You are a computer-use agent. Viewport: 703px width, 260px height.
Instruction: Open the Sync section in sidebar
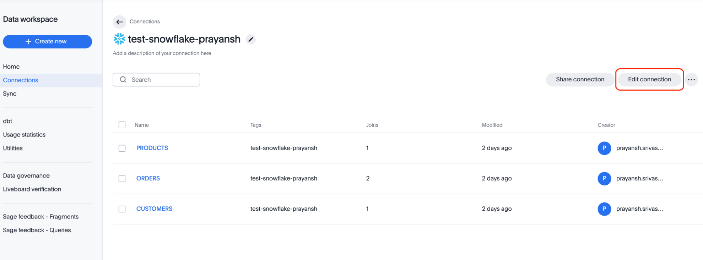(10, 94)
